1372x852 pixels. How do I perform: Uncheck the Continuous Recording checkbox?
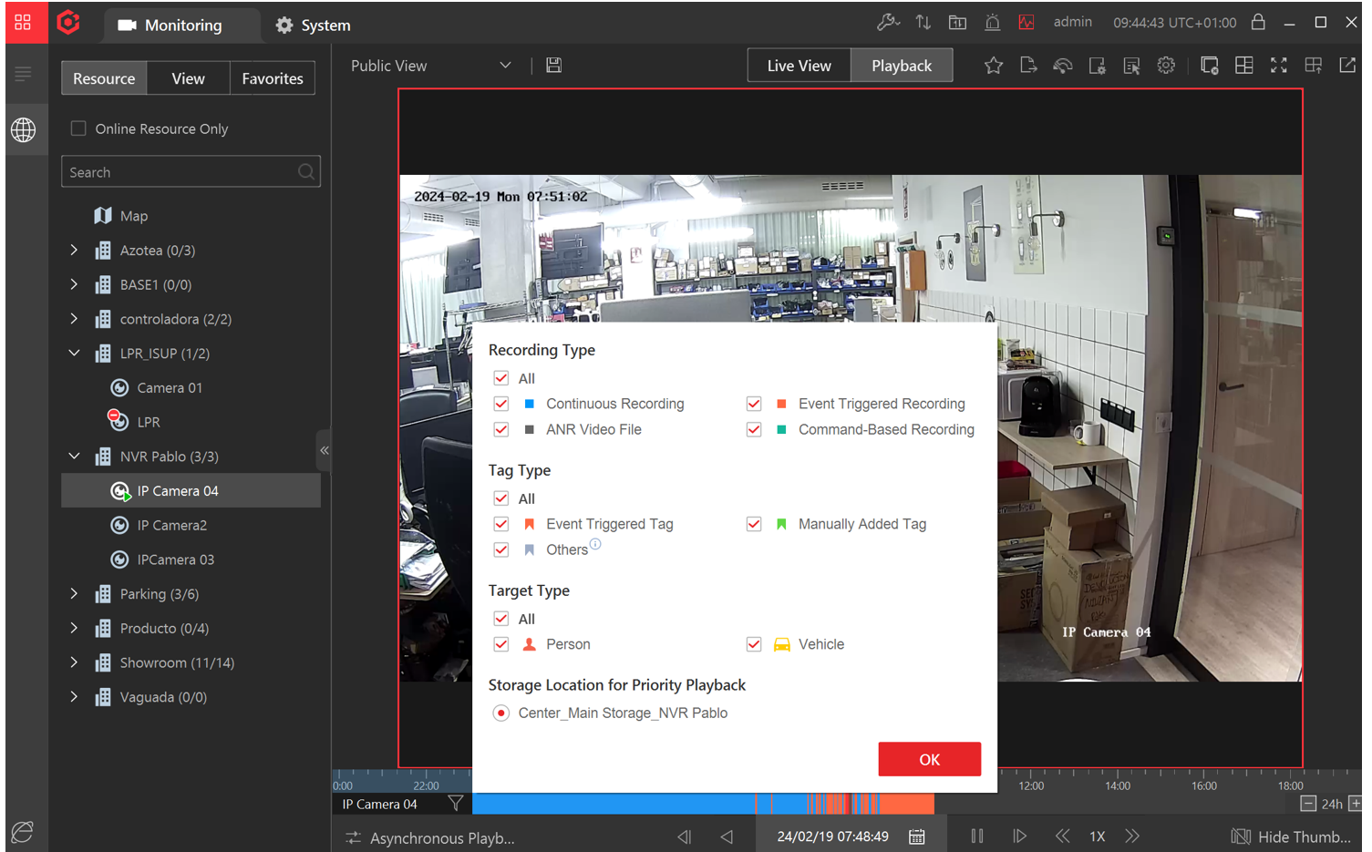click(x=500, y=403)
